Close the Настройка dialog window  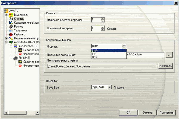176,3
